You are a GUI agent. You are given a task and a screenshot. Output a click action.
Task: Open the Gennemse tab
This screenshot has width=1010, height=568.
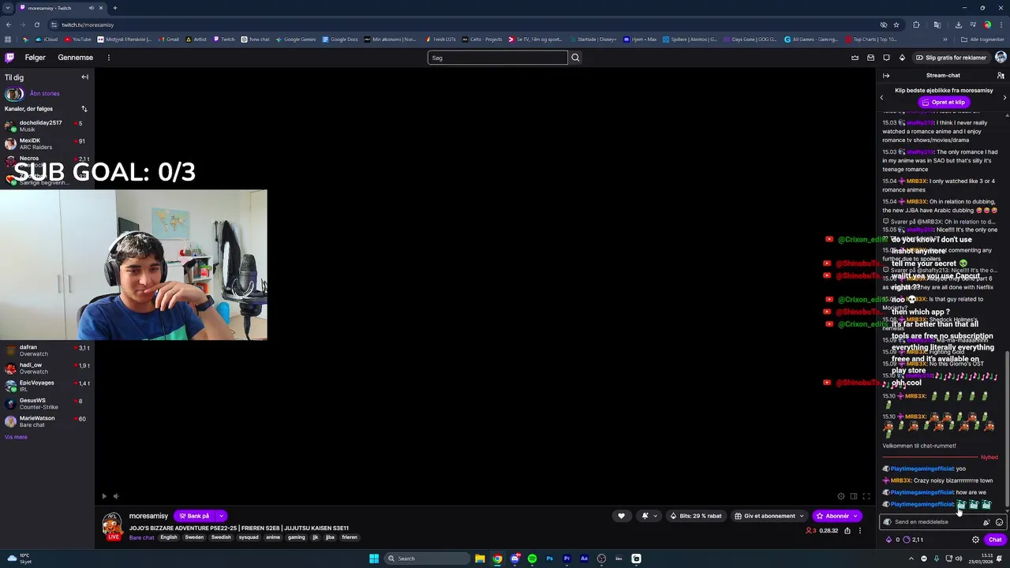(75, 58)
